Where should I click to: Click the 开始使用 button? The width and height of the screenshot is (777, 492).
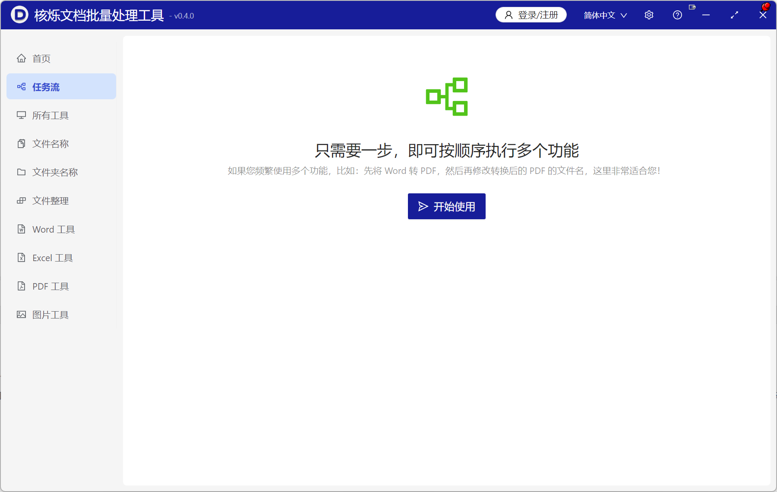pos(447,206)
